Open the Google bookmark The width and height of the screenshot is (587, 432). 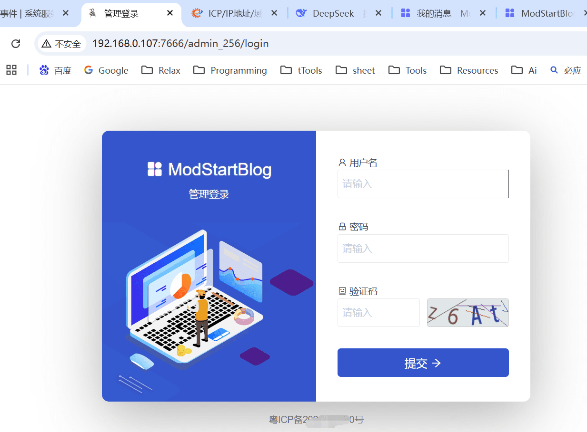tap(106, 70)
